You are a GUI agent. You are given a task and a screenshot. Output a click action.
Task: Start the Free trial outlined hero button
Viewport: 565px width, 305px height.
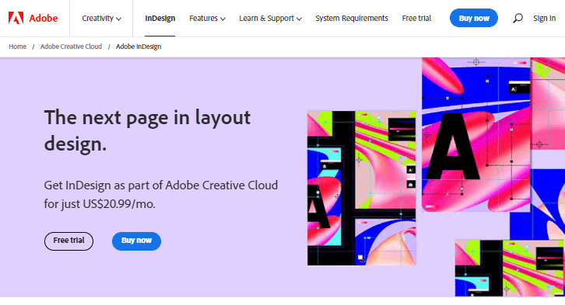pos(68,241)
